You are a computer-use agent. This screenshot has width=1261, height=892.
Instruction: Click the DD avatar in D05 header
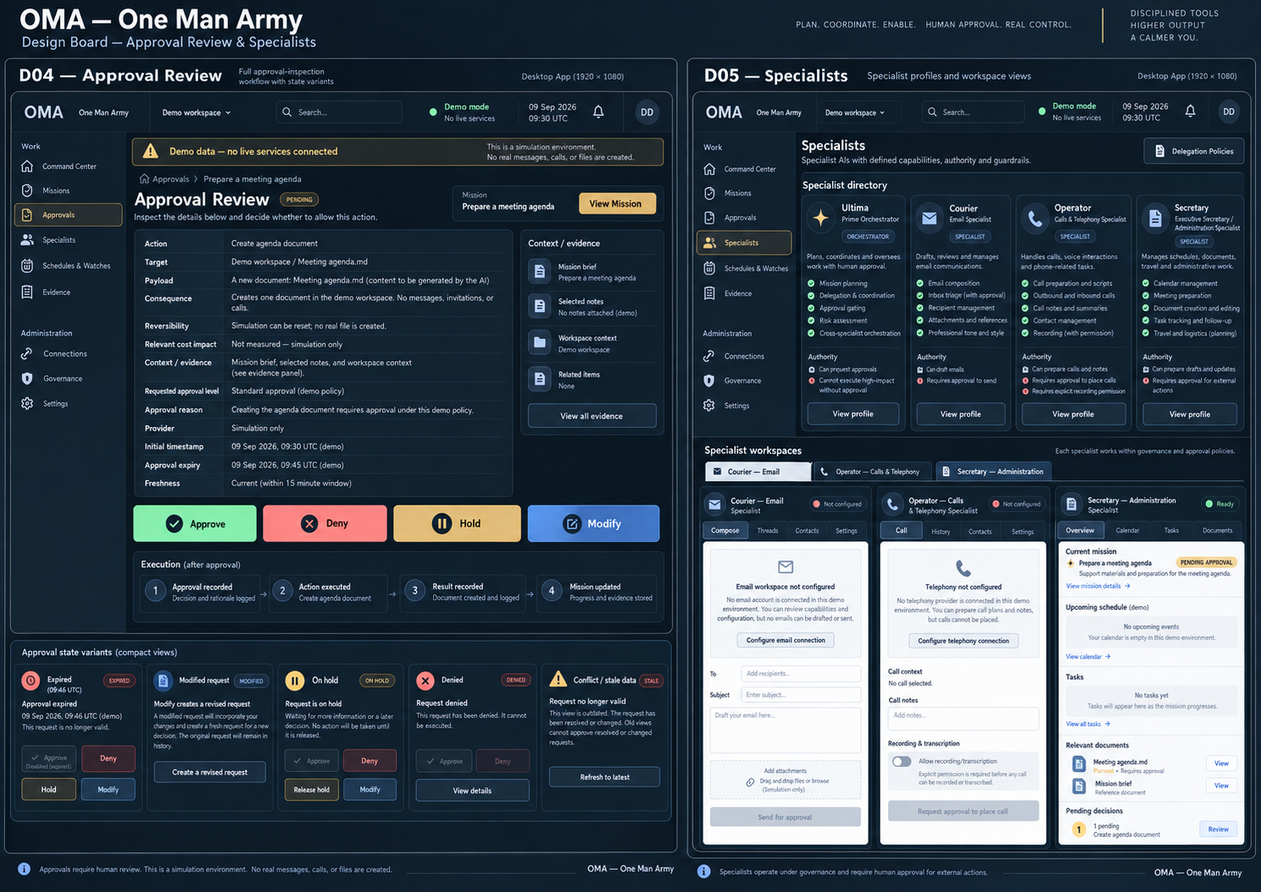pyautogui.click(x=1229, y=112)
